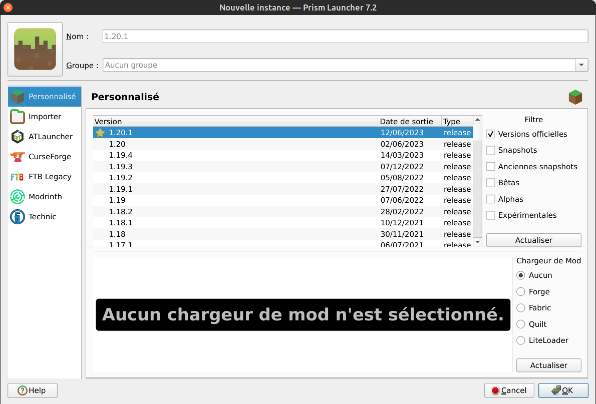Image resolution: width=596 pixels, height=404 pixels.
Task: Select the Modrinth green icon
Action: click(18, 197)
